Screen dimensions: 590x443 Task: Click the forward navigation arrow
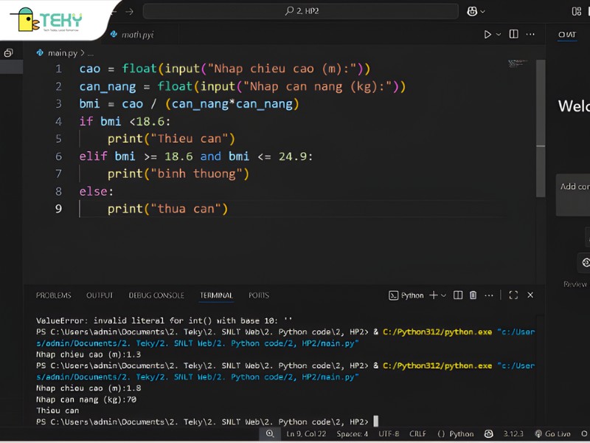tap(130, 11)
